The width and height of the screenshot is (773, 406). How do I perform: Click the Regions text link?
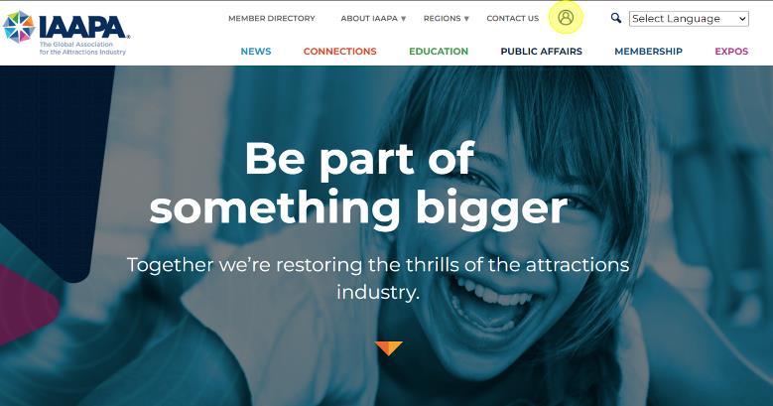(443, 18)
